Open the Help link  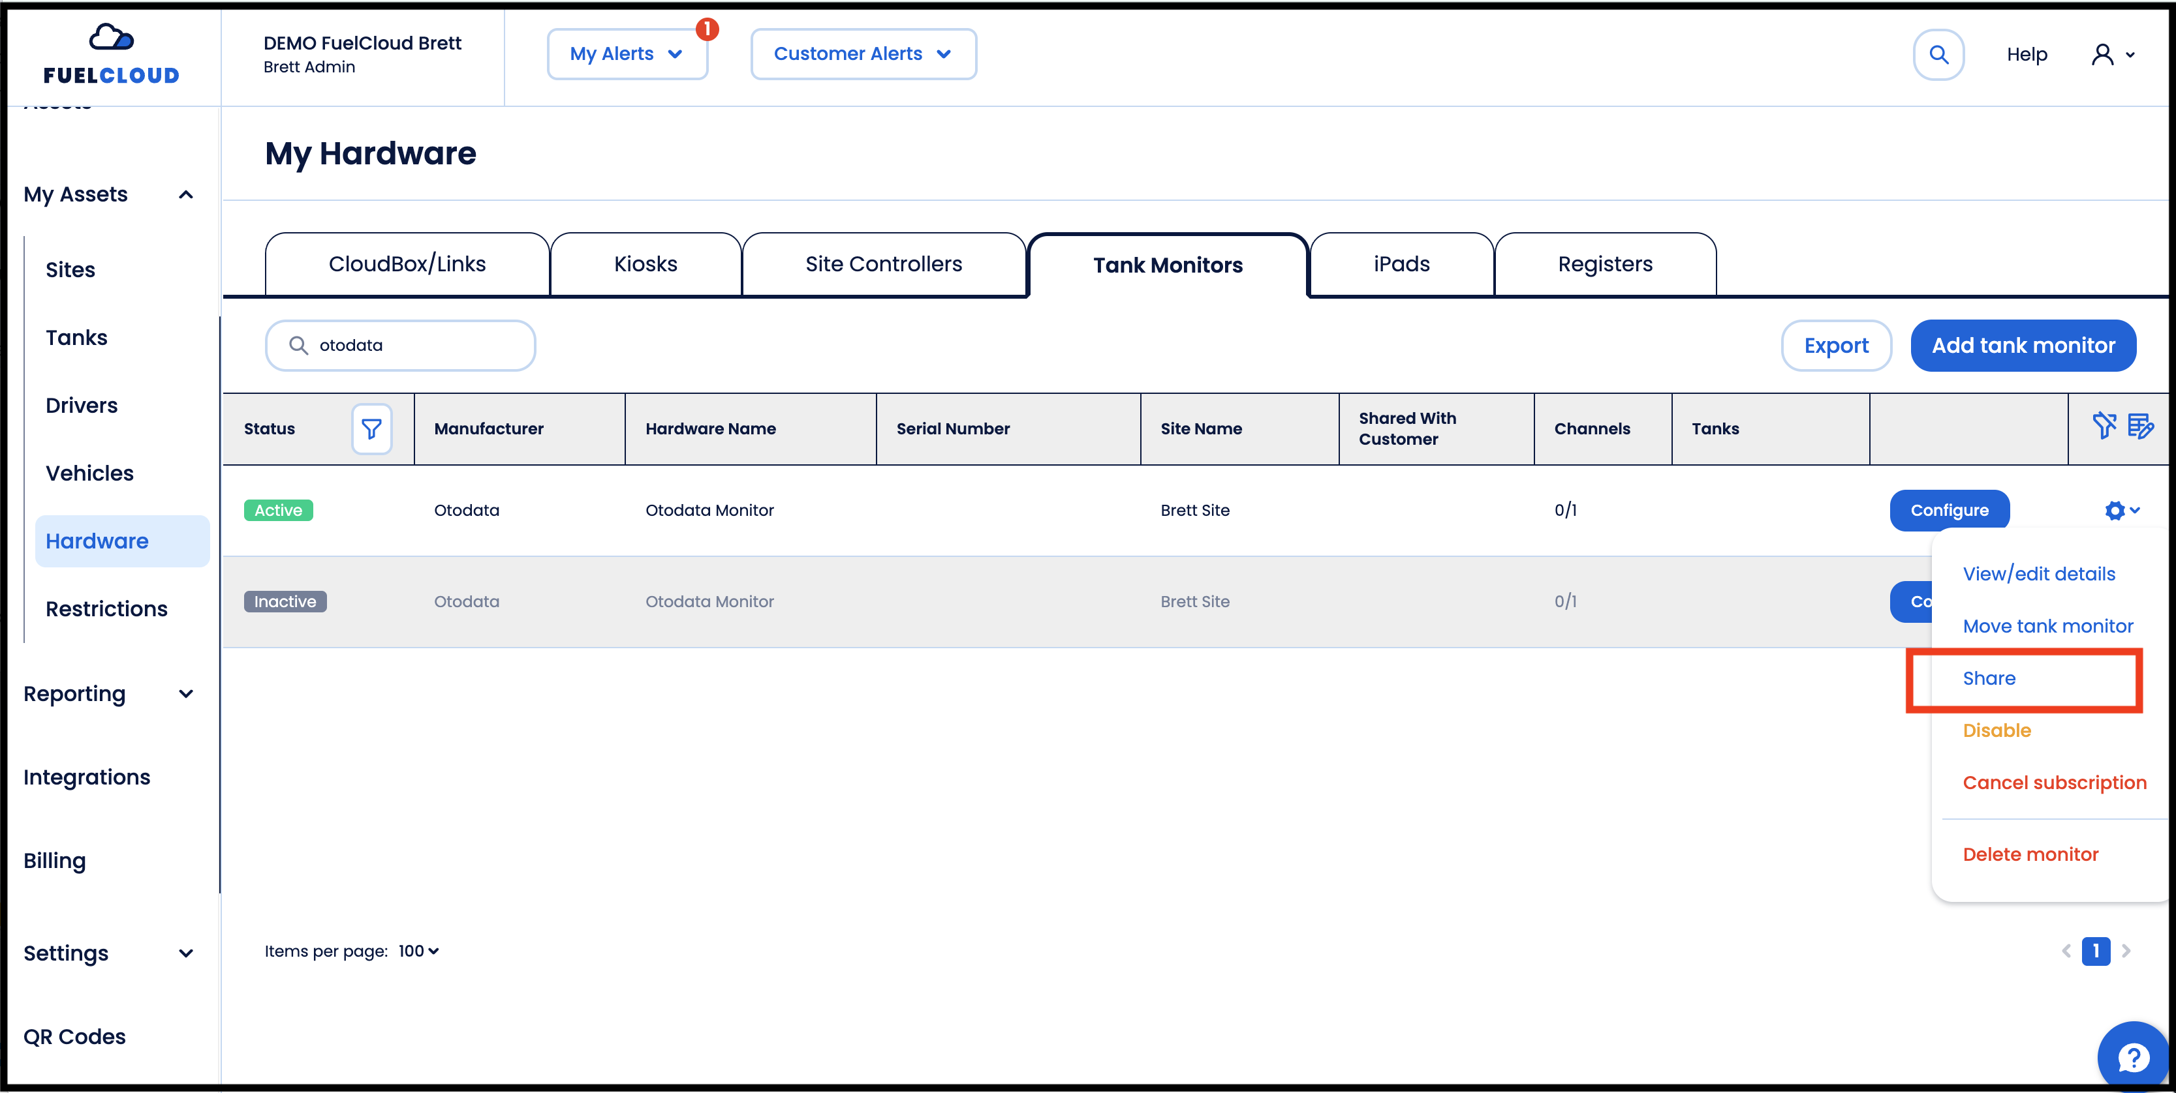pyautogui.click(x=2027, y=55)
